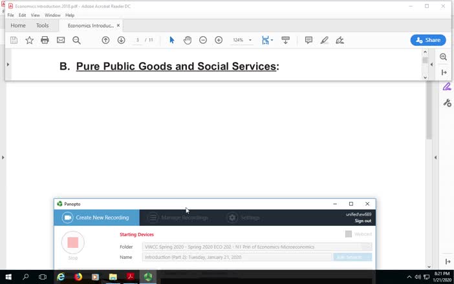The width and height of the screenshot is (454, 284).
Task: Sign out of Panopto
Action: [x=363, y=221]
